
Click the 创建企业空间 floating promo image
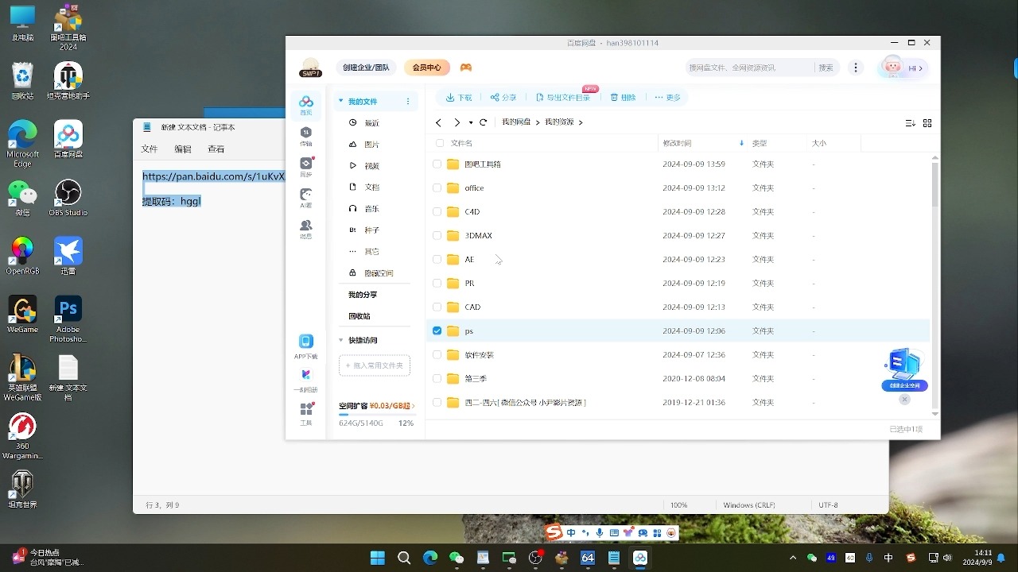904,369
